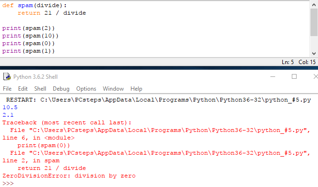Screen dimensions: 318x187
Task: Click the Python IDLE shell window icon
Action: click(7, 76)
